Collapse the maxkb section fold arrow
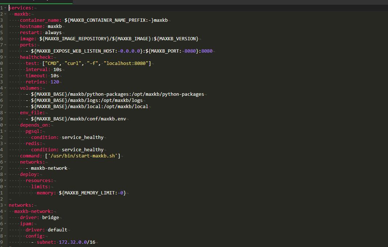388x247 pixels. pyautogui.click(x=5, y=14)
